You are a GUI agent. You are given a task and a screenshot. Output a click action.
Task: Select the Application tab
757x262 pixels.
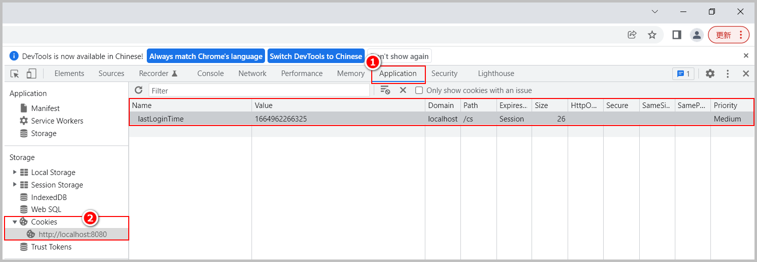(x=398, y=73)
